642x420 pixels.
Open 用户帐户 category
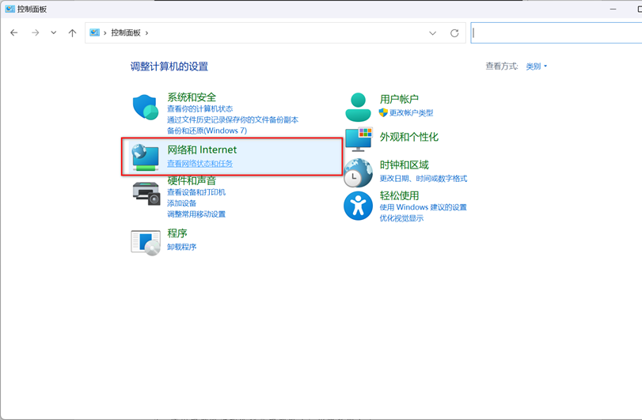(399, 99)
